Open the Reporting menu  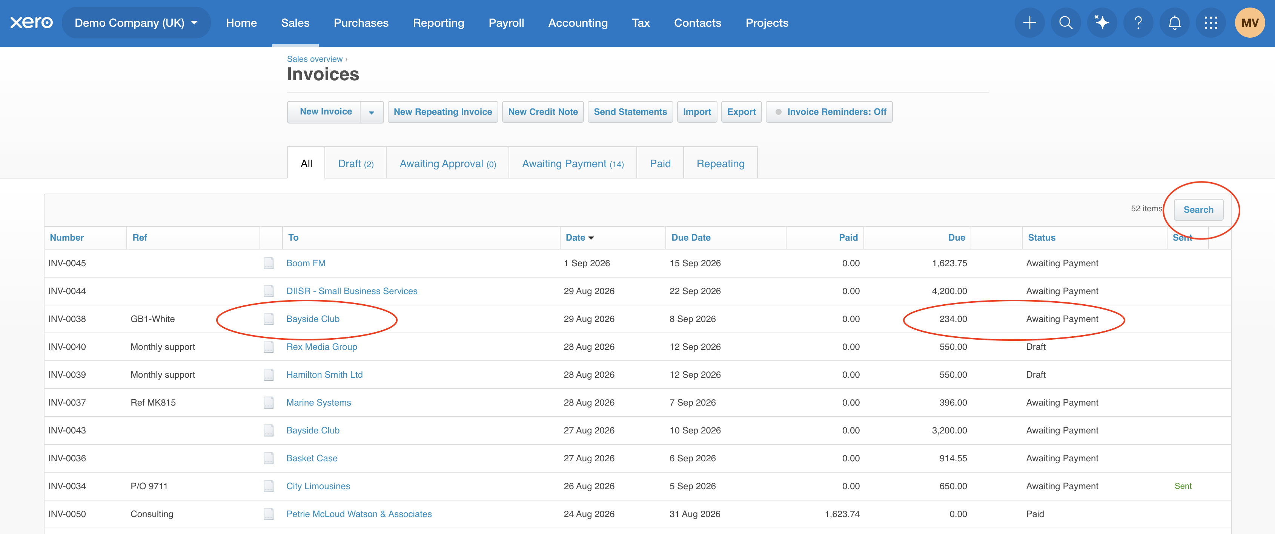439,23
